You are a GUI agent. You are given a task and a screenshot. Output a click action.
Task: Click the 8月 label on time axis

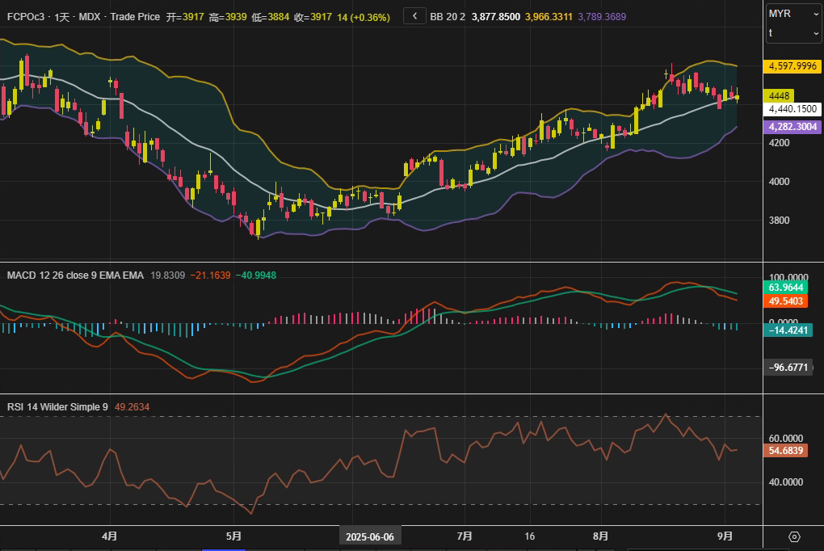[601, 536]
